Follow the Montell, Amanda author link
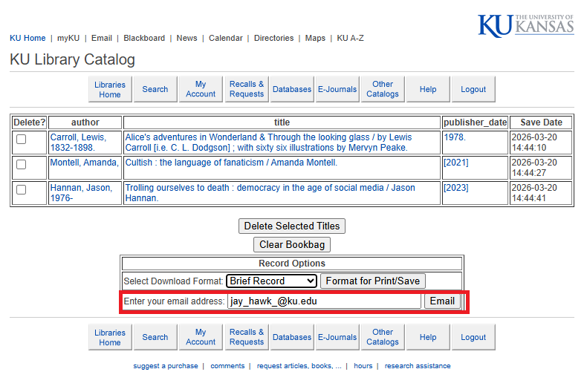 [x=84, y=163]
